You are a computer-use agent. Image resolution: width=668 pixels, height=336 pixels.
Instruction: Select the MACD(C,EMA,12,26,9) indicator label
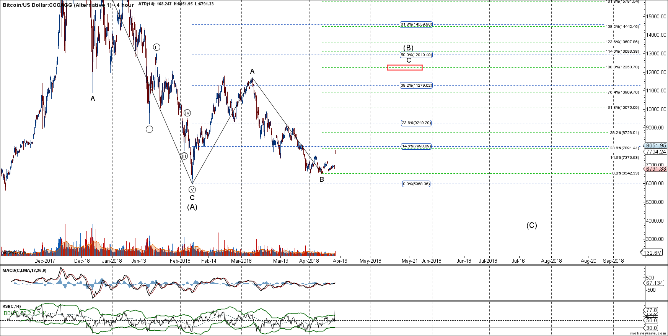[x=24, y=270]
